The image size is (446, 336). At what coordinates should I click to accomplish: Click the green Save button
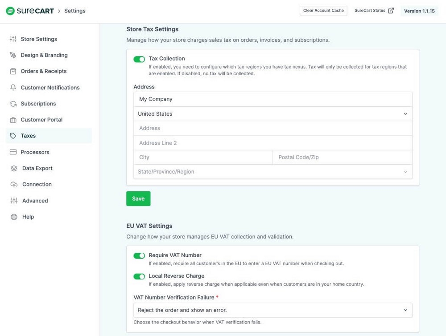(138, 198)
